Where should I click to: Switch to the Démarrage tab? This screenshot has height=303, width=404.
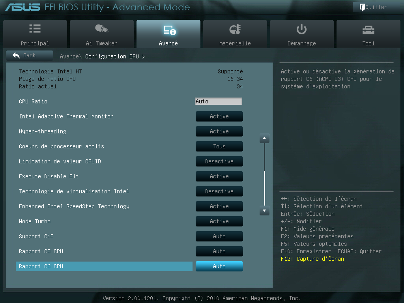(301, 28)
